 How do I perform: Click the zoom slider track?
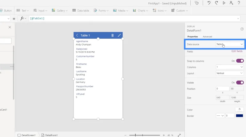145,135
